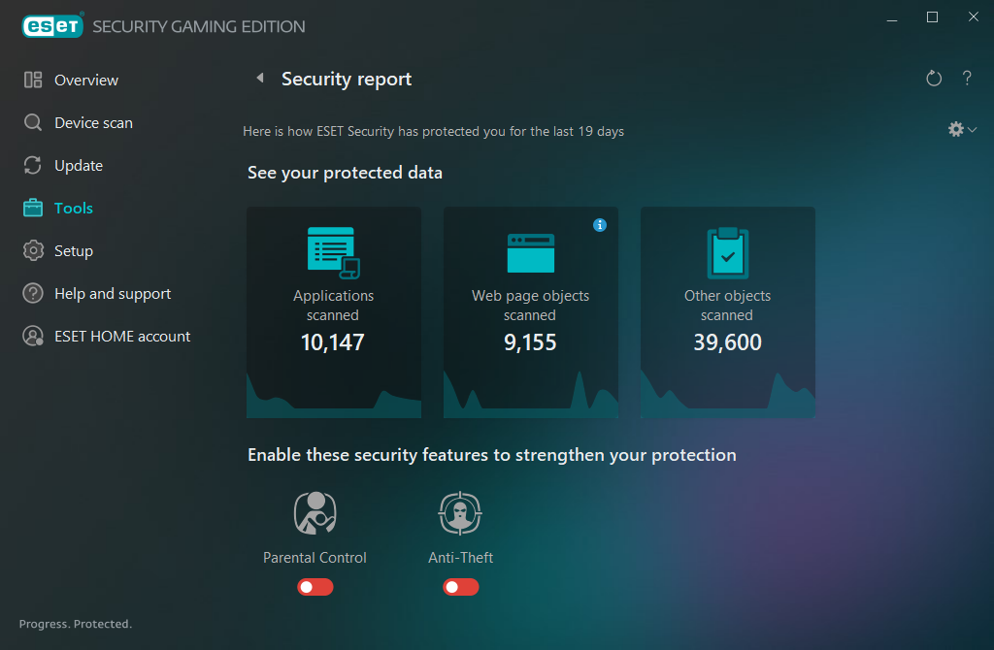Click the Other objects scanned label

pos(728,306)
